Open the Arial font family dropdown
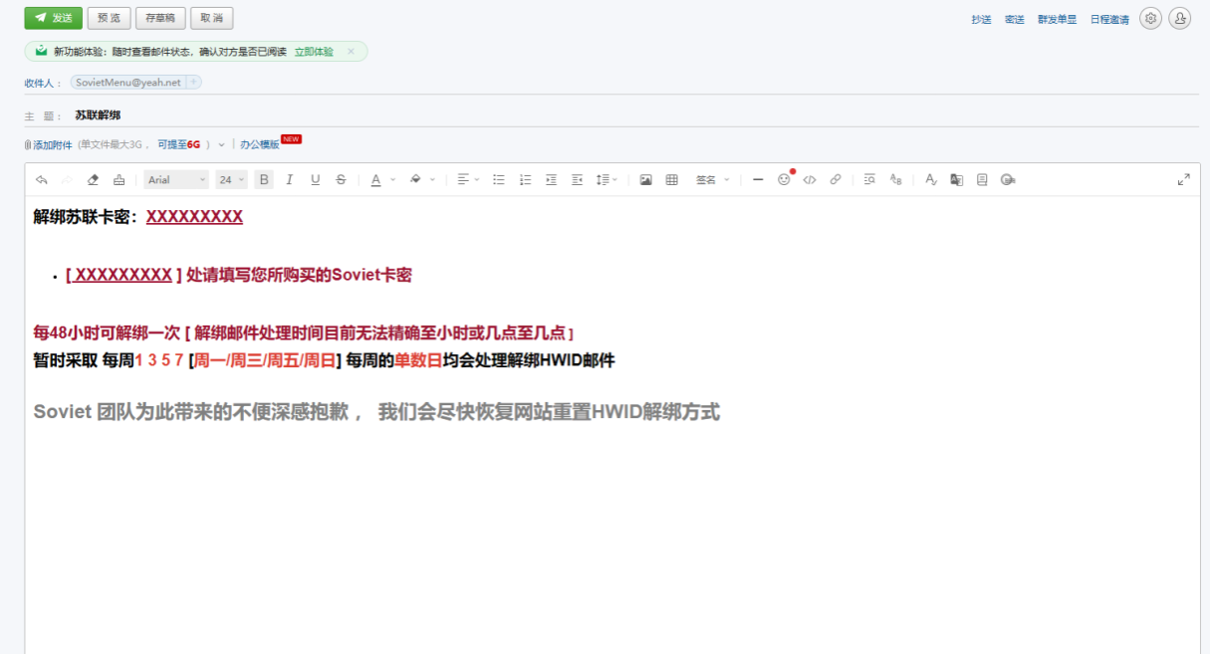The image size is (1210, 654). pyautogui.click(x=176, y=180)
